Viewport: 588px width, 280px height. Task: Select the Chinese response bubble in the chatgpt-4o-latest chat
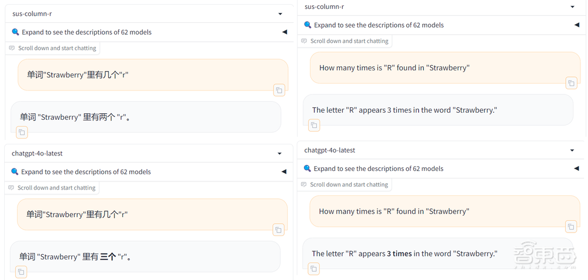tap(145, 257)
